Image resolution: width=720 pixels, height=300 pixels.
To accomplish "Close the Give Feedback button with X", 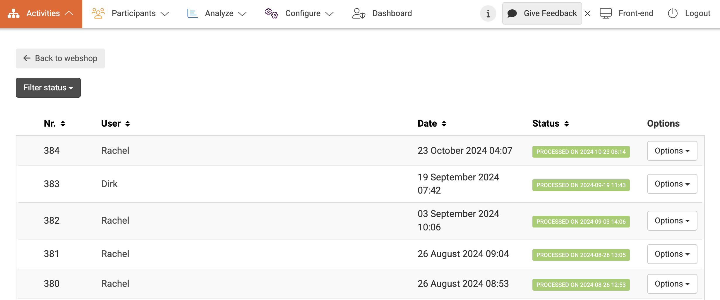I will (587, 13).
